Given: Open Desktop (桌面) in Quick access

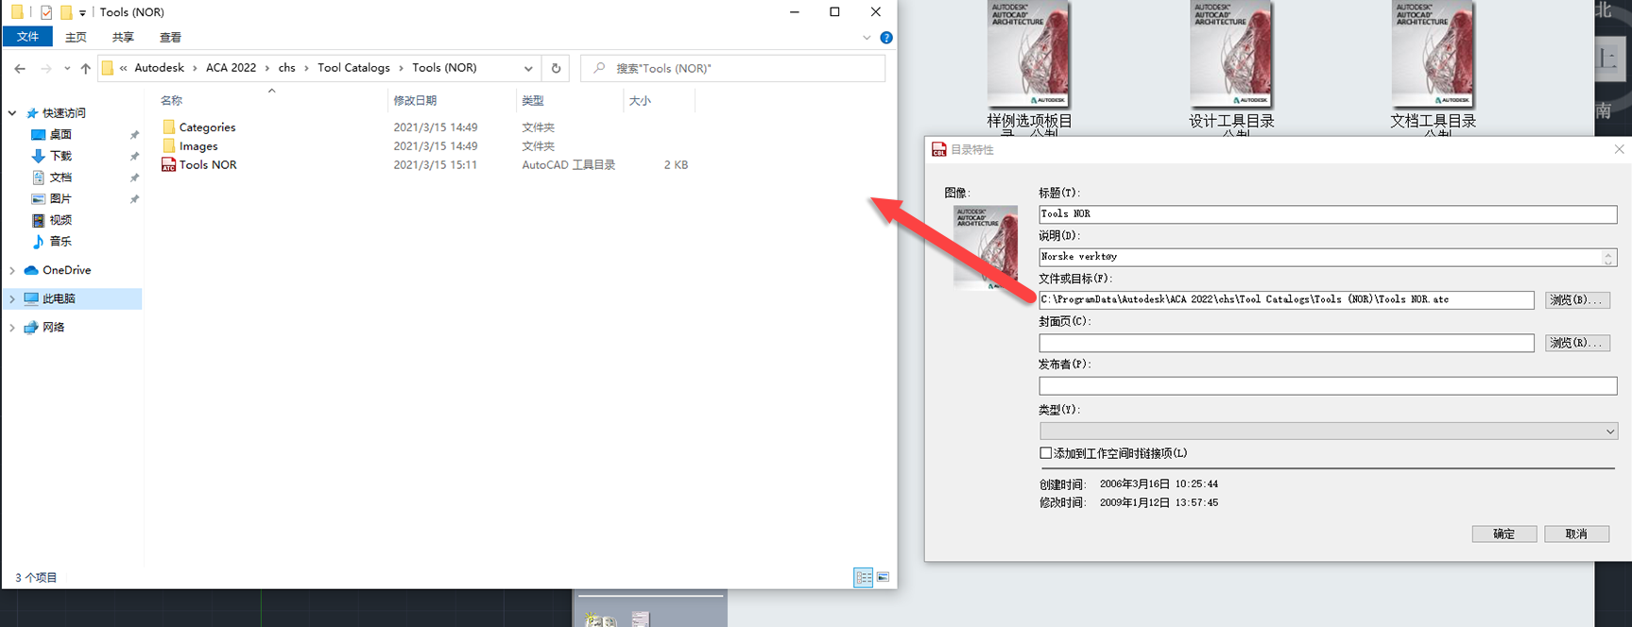Looking at the screenshot, I should click(52, 135).
